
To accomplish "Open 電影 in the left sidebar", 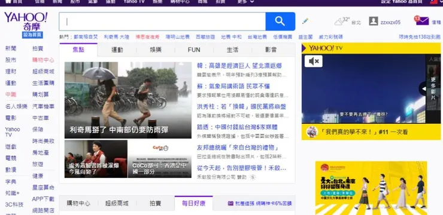I will pos(11,118).
